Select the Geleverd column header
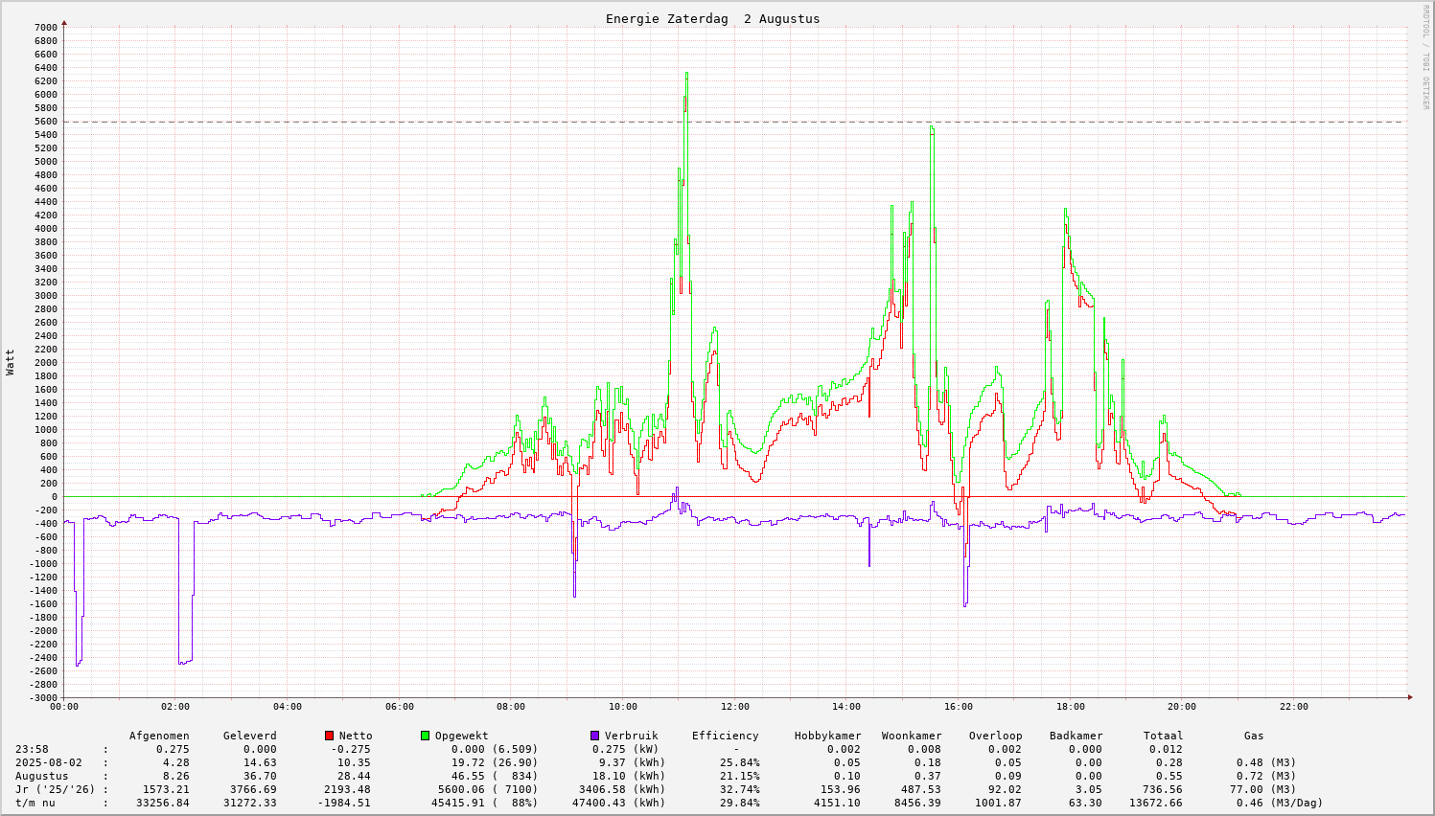Image resolution: width=1435 pixels, height=816 pixels. coord(249,736)
